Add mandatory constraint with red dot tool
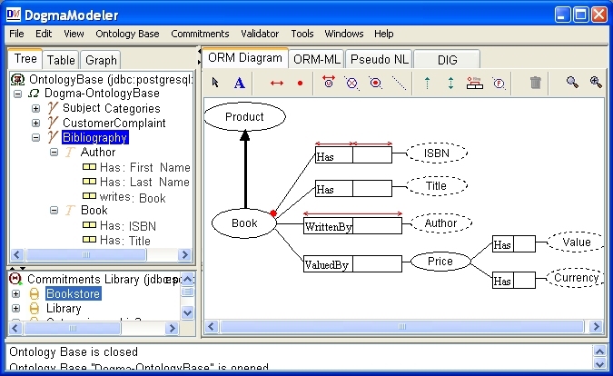The width and height of the screenshot is (613, 376). pos(300,83)
